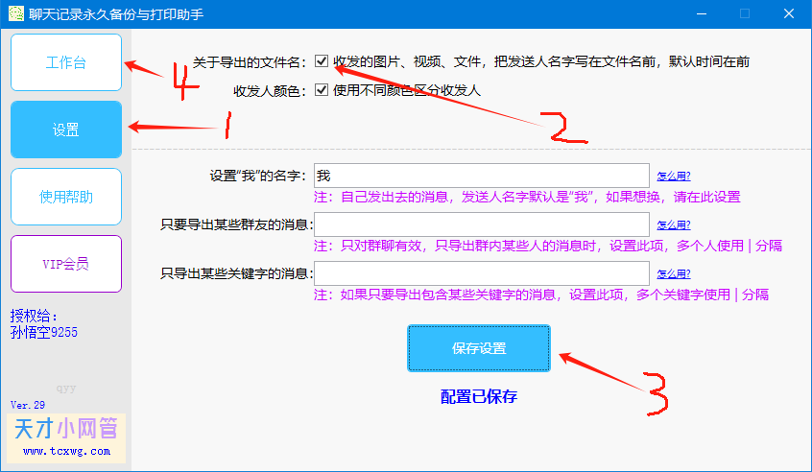
Task: Click the Ver. 29 version label
Action: [28, 405]
